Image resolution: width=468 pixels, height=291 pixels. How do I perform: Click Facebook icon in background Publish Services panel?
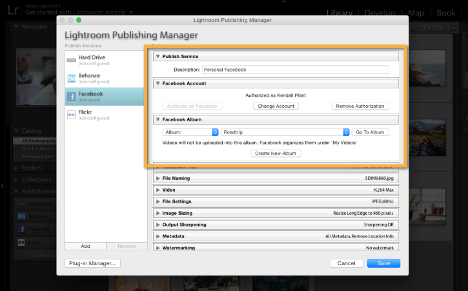tap(21, 229)
